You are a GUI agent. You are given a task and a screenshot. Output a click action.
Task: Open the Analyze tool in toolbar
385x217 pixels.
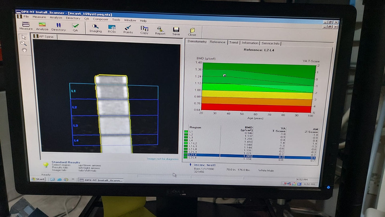pyautogui.click(x=42, y=26)
